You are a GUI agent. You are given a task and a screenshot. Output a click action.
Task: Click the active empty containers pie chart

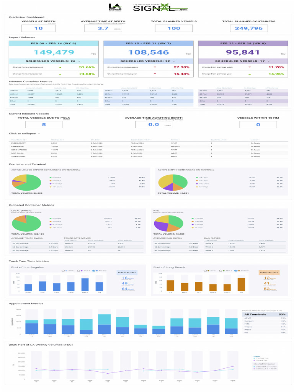[x=173, y=183]
